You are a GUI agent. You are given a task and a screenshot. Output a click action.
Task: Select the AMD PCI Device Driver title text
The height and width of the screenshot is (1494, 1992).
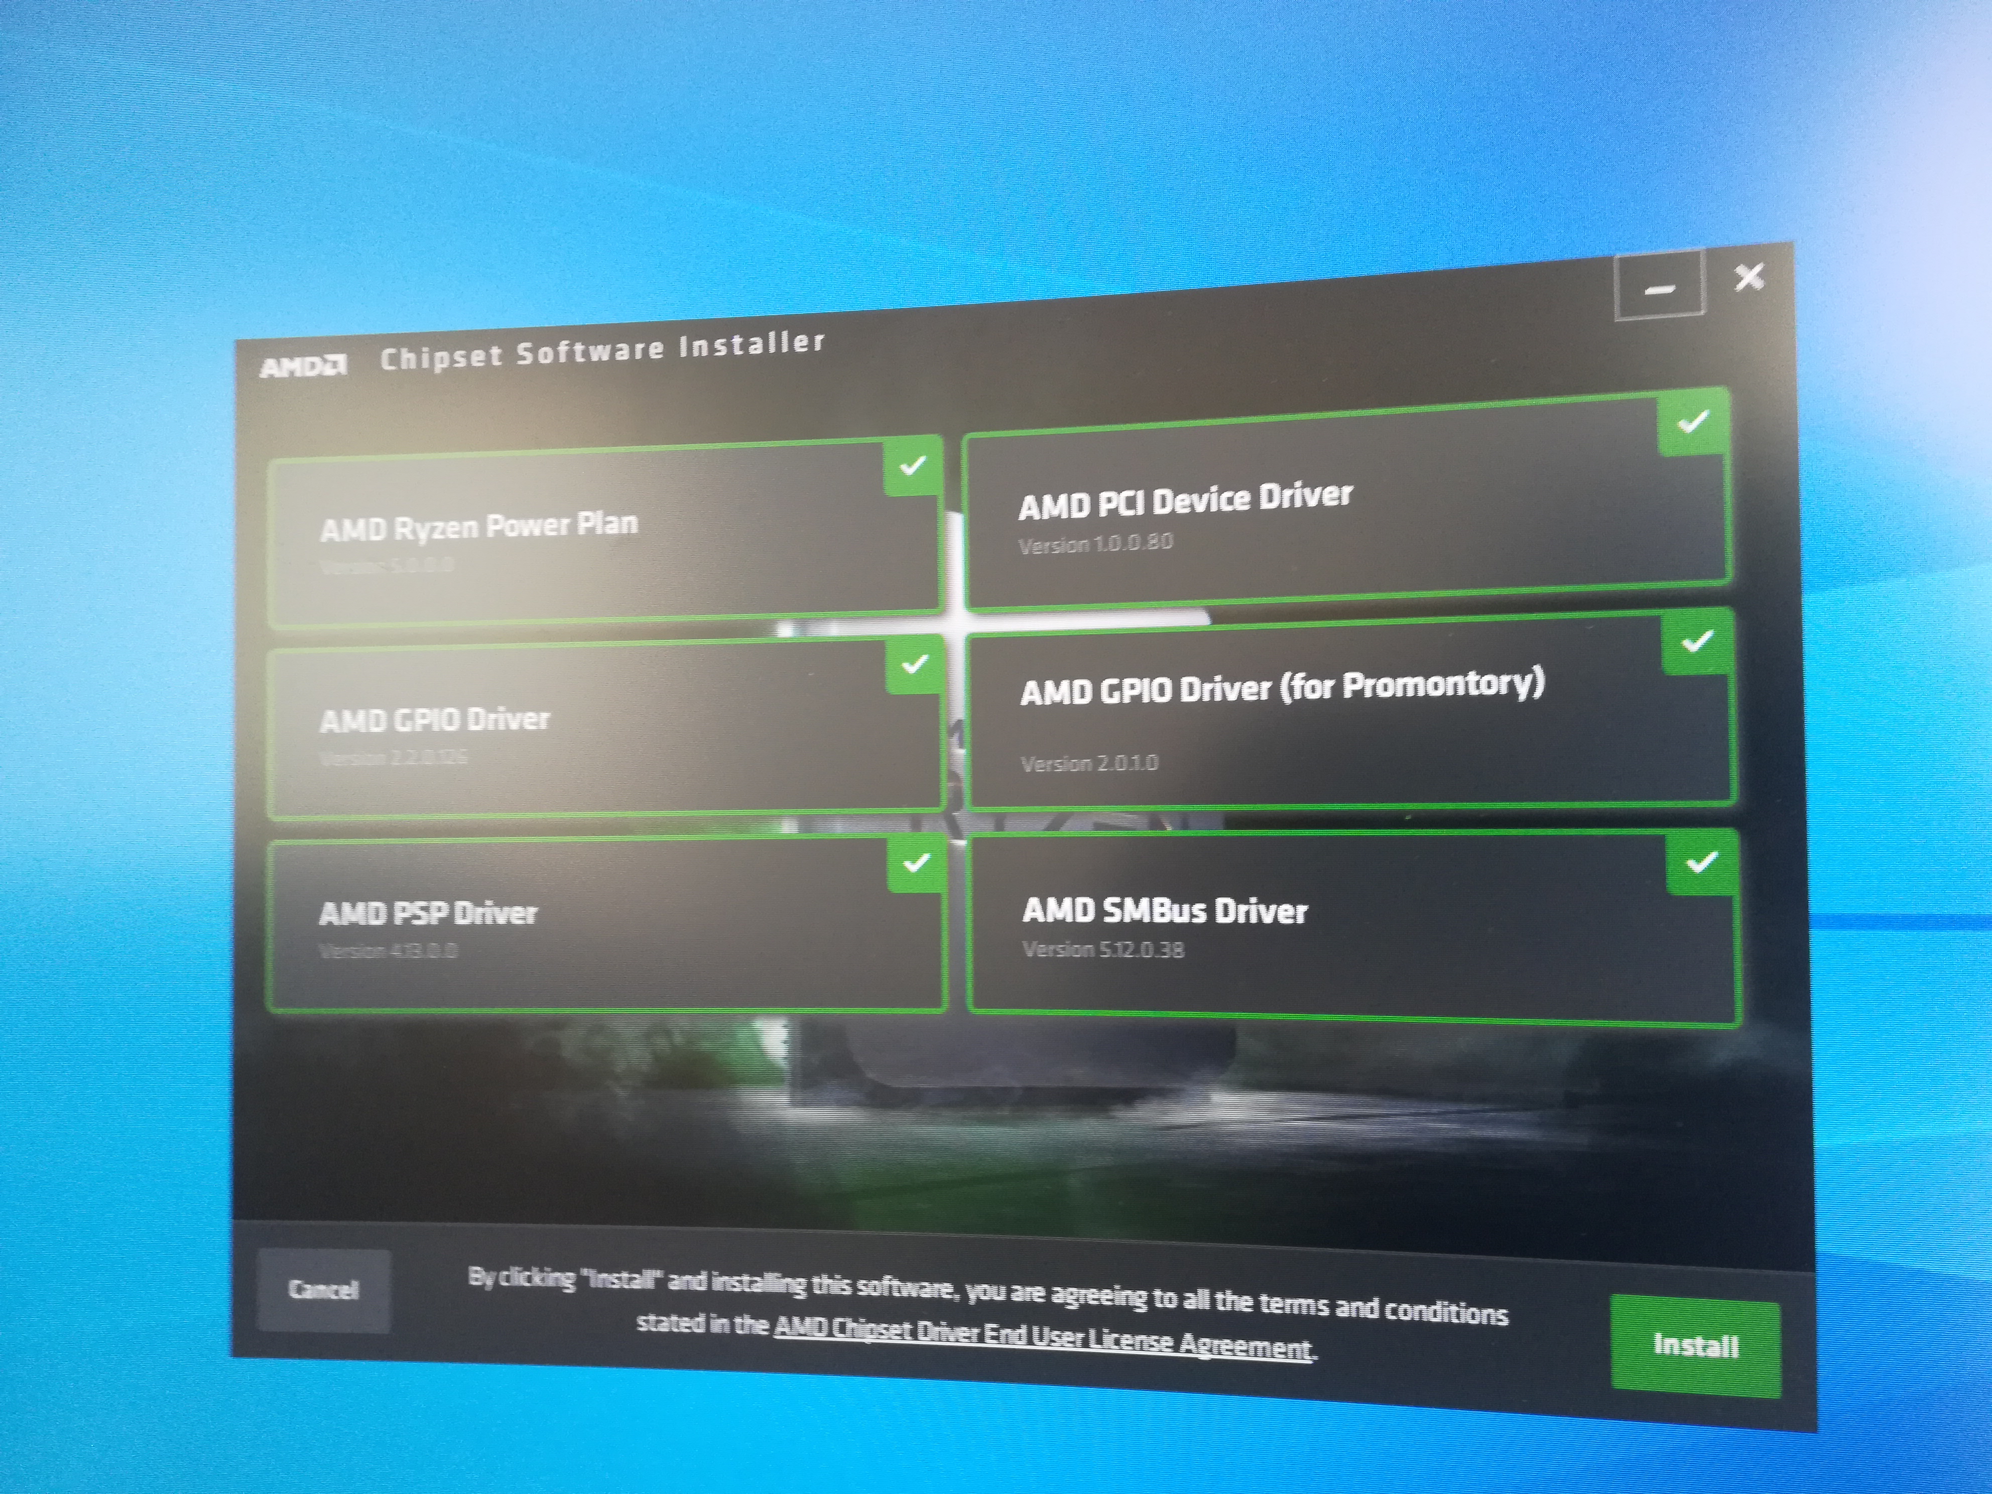(1185, 501)
